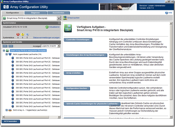175x127 pixels.
Task: Switch to the Diagnose tab
Action: [x=36, y=13]
